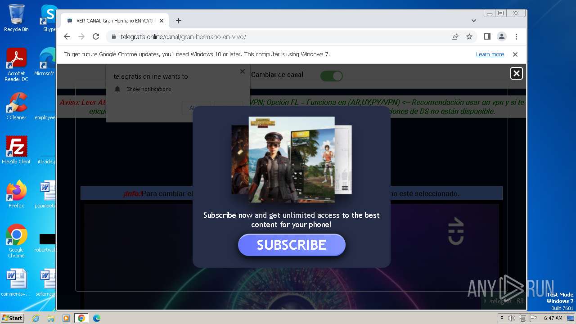Open the Chrome side panel

(x=487, y=36)
